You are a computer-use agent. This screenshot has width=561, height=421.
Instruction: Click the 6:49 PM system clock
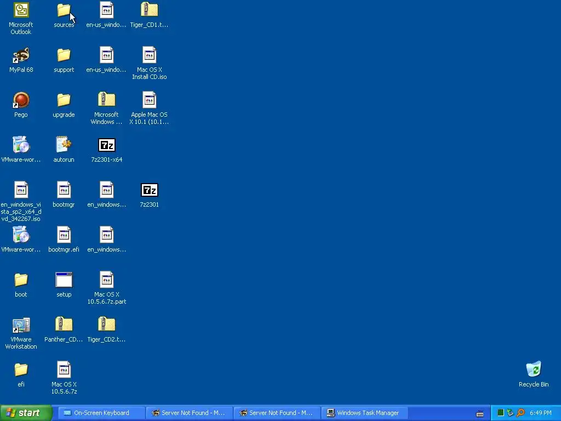pos(540,413)
